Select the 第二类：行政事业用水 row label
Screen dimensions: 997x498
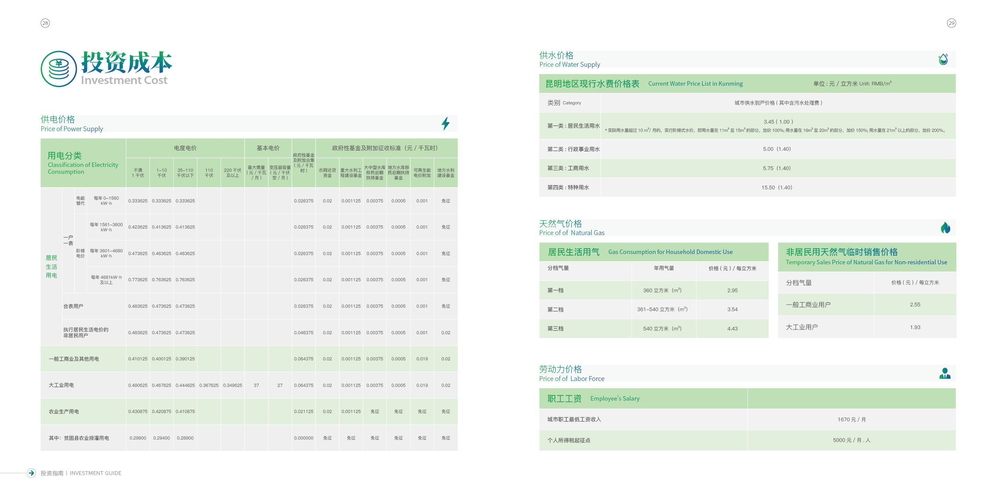[573, 149]
